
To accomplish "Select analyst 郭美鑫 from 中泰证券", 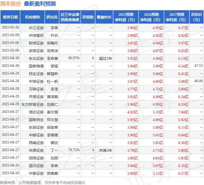I will pos(52,173).
